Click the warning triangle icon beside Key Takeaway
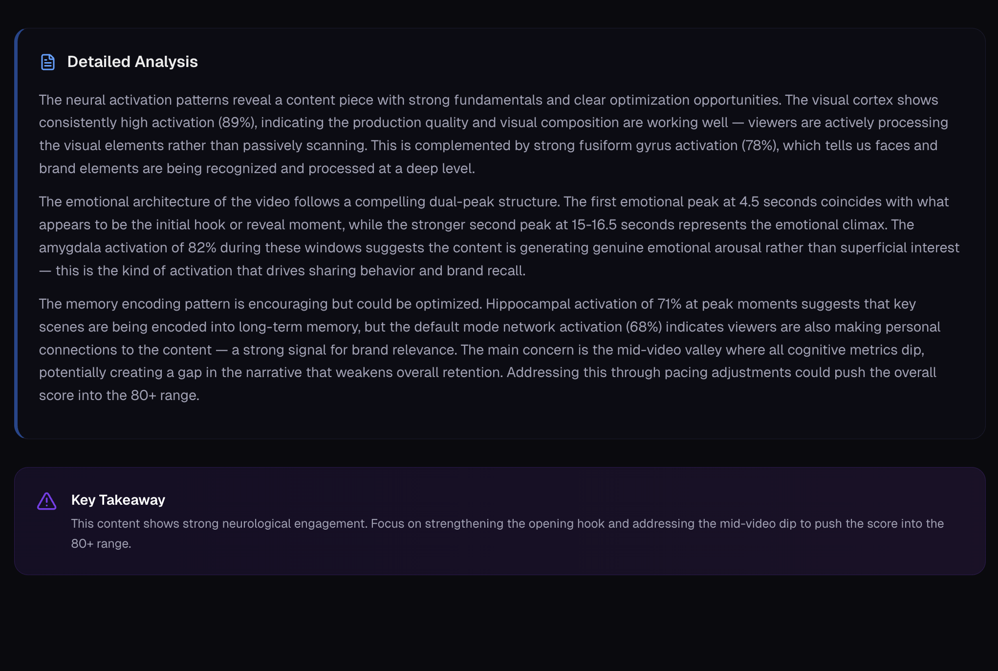 click(x=47, y=501)
